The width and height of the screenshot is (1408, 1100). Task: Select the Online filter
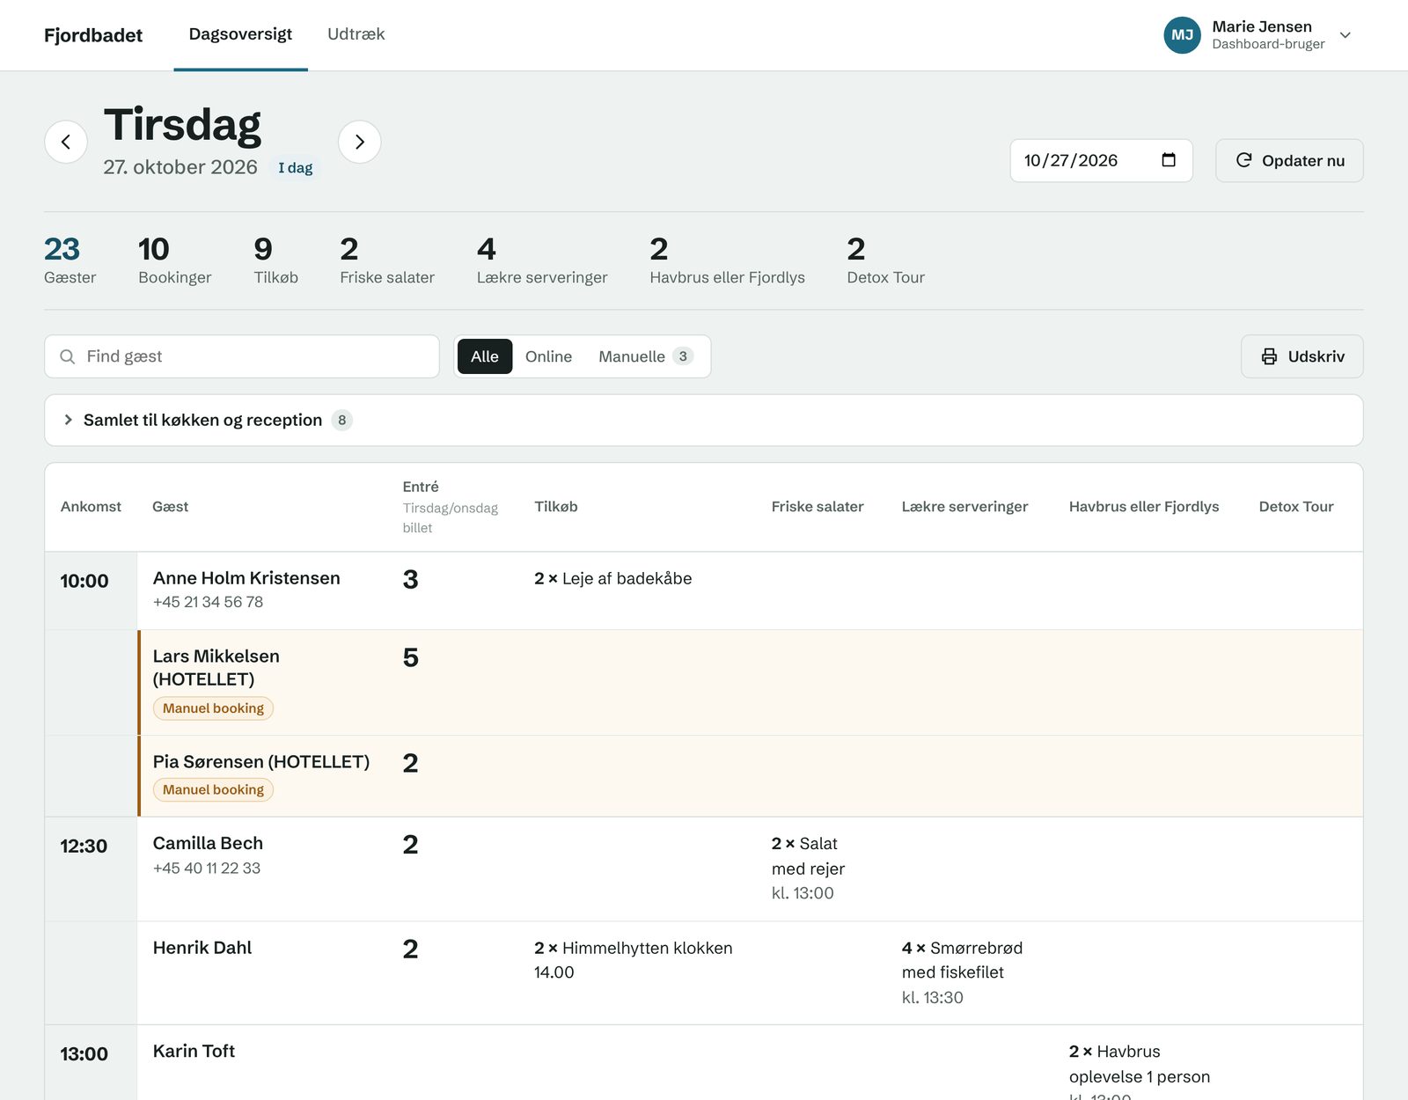point(548,356)
